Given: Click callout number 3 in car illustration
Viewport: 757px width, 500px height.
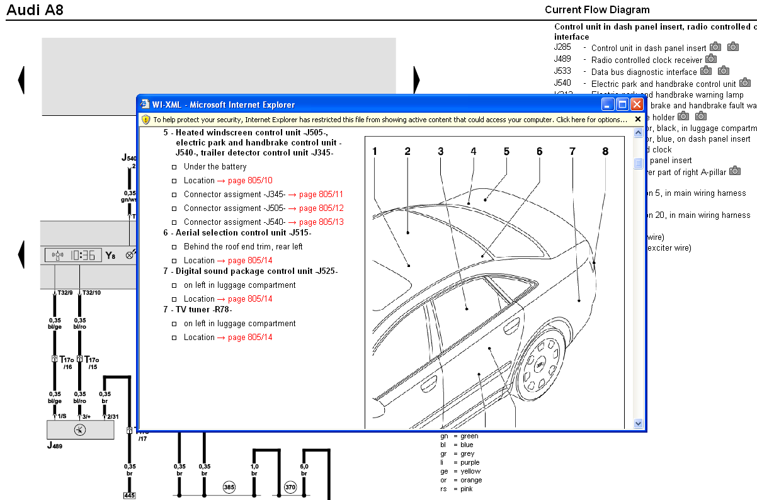Looking at the screenshot, I should [x=441, y=151].
